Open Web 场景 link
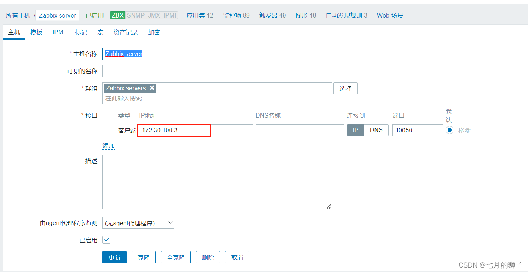The width and height of the screenshot is (528, 272). click(x=390, y=15)
